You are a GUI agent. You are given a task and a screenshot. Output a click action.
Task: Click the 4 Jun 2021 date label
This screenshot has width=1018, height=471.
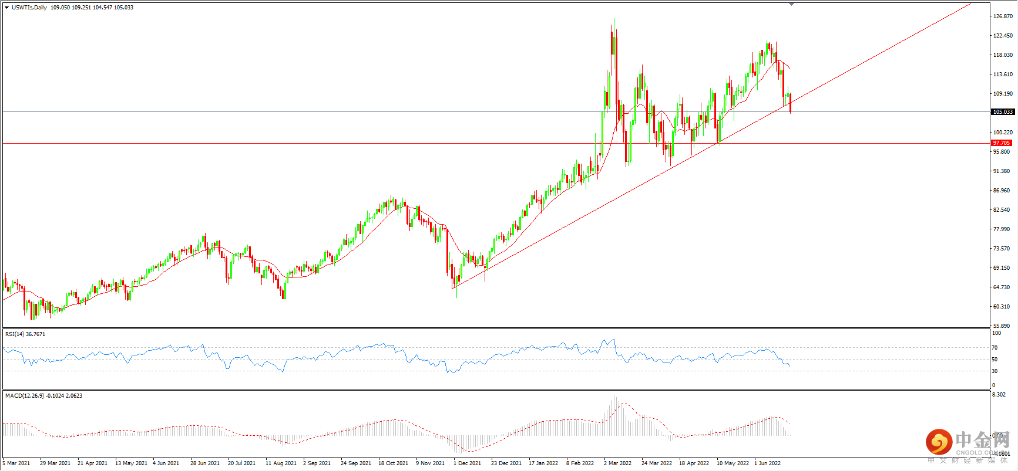click(166, 463)
